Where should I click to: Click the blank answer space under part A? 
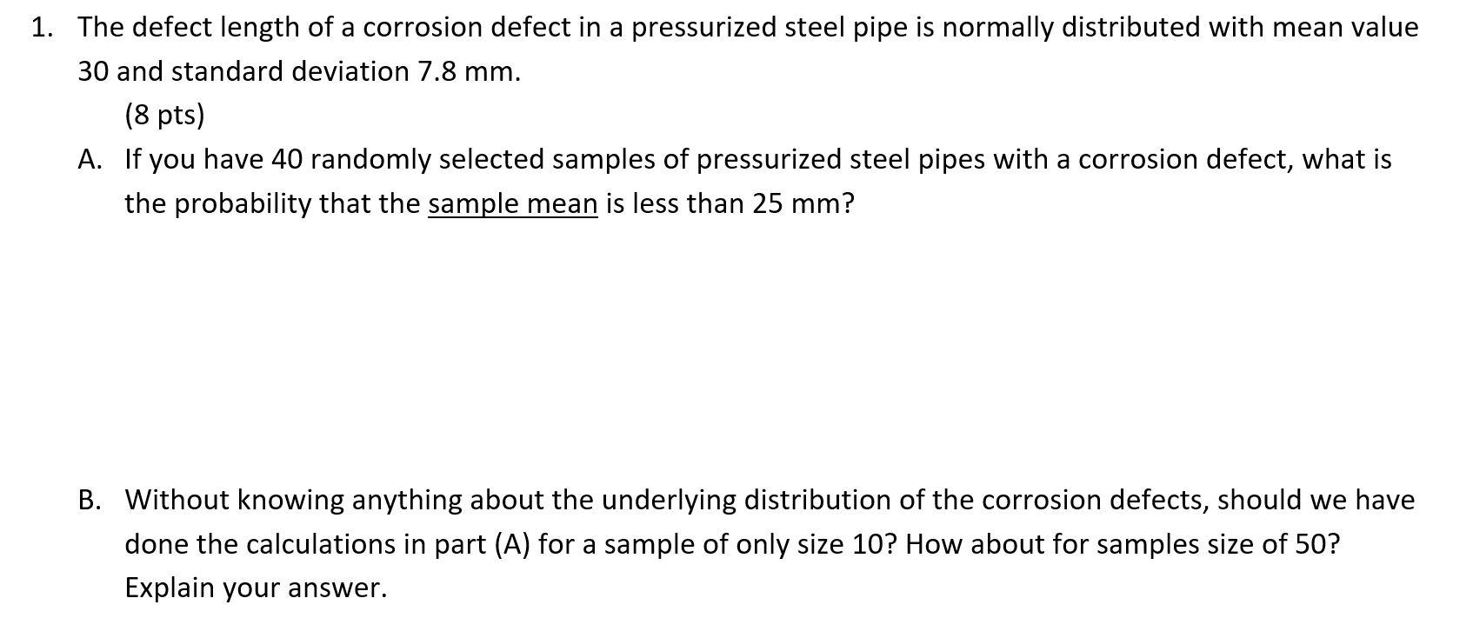pos(736,348)
